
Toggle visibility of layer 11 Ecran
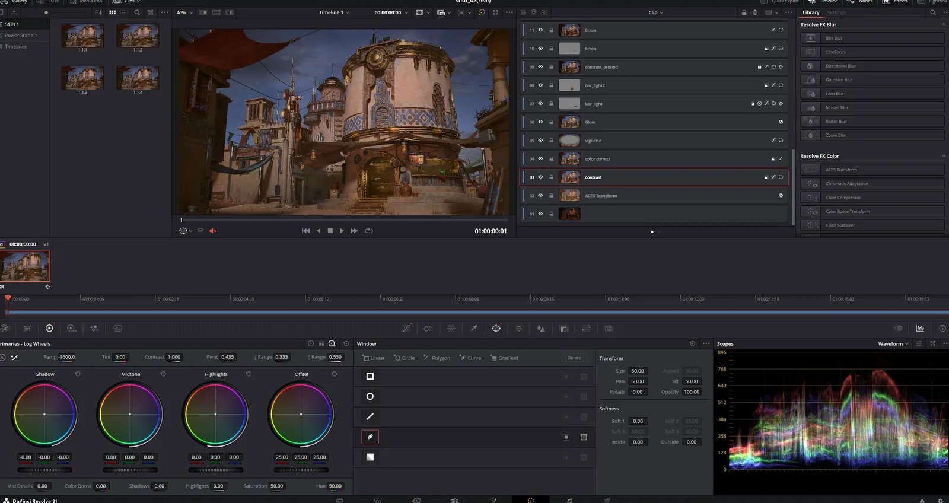pos(540,30)
